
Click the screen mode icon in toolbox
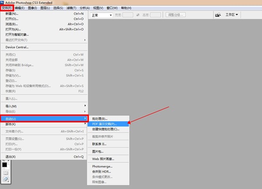click(6, 179)
